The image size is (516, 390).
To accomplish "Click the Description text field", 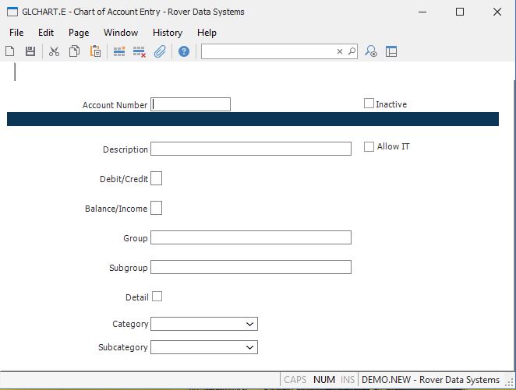I will (x=250, y=149).
